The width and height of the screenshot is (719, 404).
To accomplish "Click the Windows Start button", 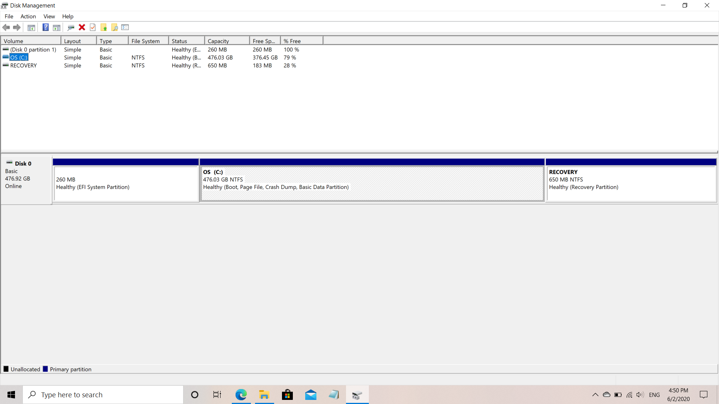I will point(11,394).
